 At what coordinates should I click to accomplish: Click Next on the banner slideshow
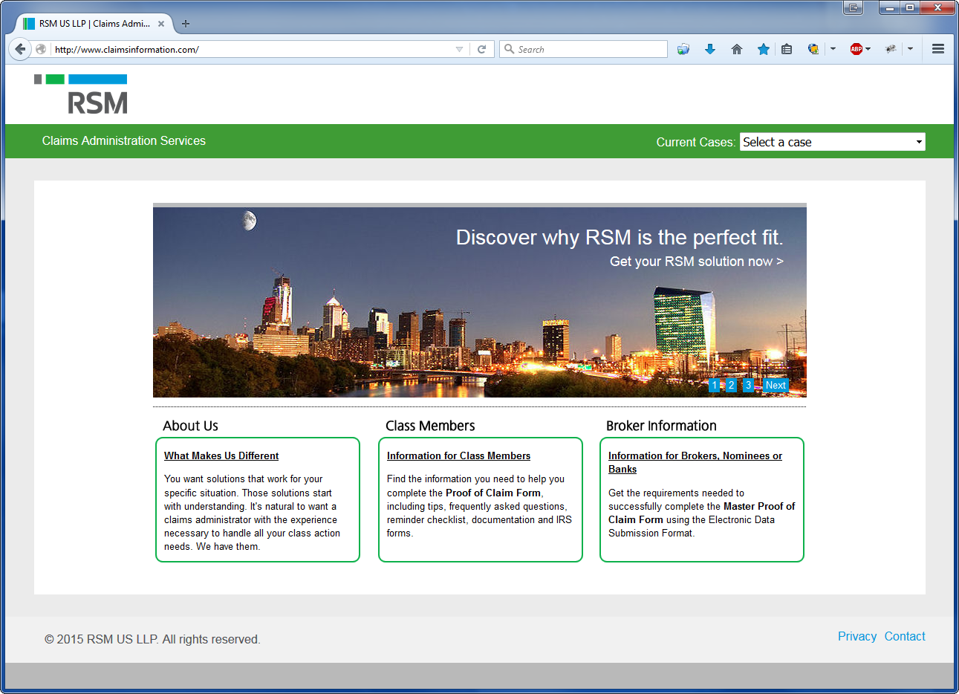click(776, 385)
